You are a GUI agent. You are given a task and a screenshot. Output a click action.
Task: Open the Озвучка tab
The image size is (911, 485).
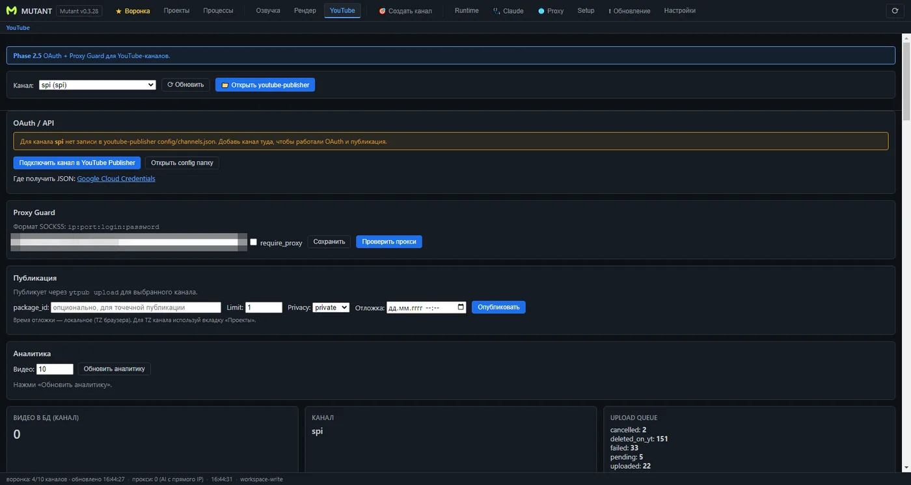pyautogui.click(x=268, y=11)
